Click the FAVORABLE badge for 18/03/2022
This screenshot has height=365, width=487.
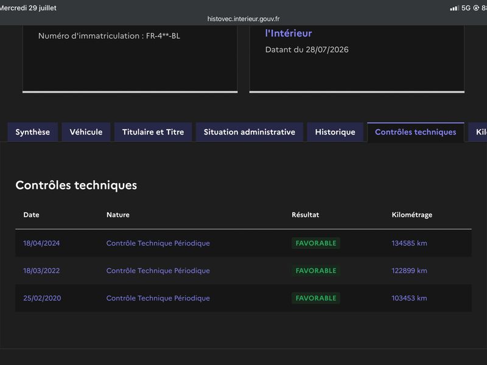tap(316, 271)
